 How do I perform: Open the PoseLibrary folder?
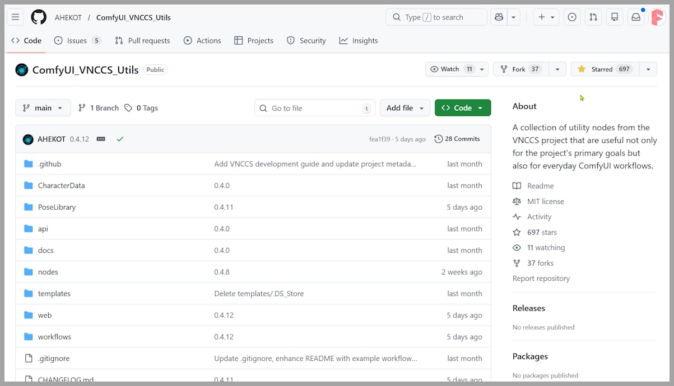click(57, 207)
